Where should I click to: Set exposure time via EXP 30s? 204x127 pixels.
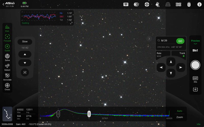point(195,80)
